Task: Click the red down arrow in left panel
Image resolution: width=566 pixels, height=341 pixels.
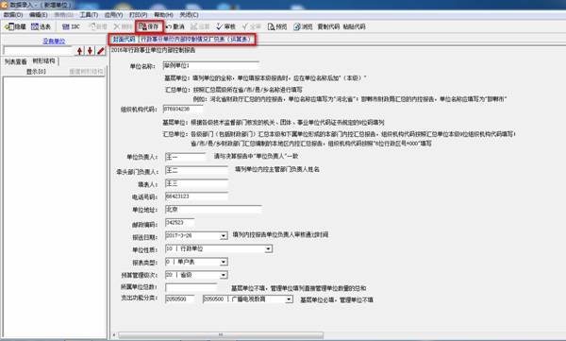Action: (x=90, y=51)
